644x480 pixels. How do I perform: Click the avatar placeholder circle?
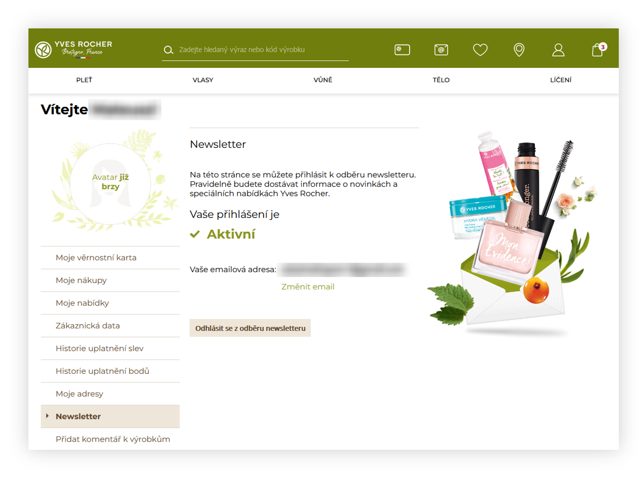[111, 184]
